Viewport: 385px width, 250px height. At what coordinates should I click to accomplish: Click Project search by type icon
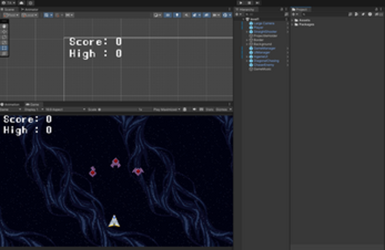click(x=356, y=15)
